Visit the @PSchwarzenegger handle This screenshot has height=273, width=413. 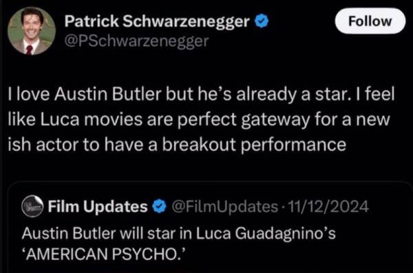pos(136,41)
